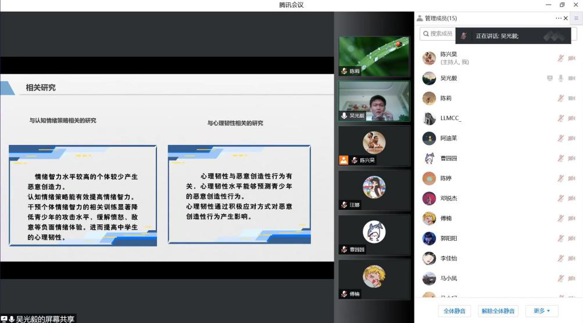Click the hamburger menu icon at top right
The image size is (583, 323).
point(576,19)
